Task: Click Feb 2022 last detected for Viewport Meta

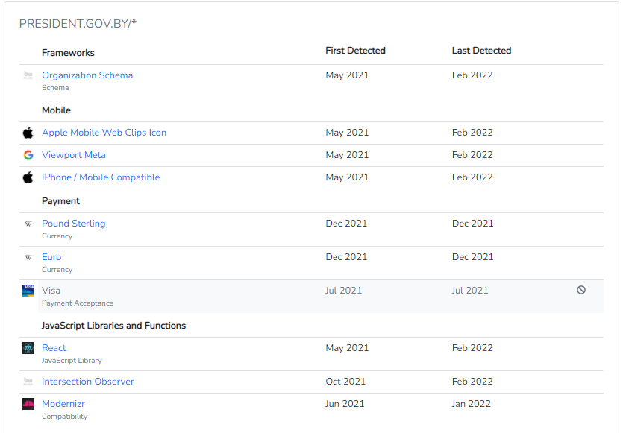Action: pyautogui.click(x=472, y=155)
